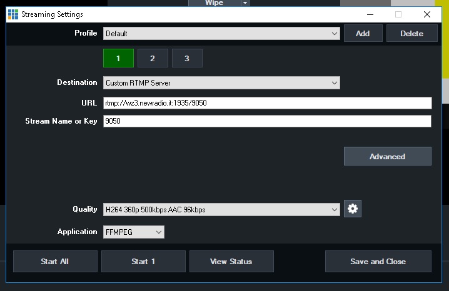
Task: Select stream slot 1
Action: click(x=118, y=58)
